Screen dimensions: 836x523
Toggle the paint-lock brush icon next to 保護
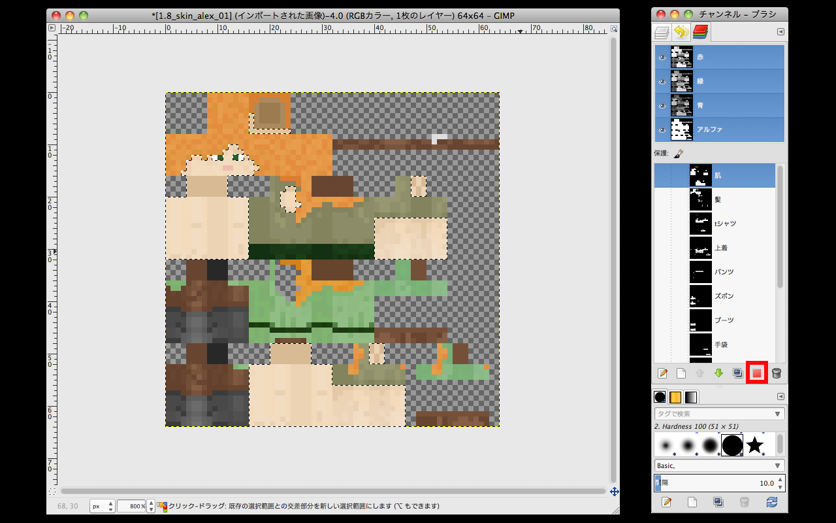click(x=679, y=153)
